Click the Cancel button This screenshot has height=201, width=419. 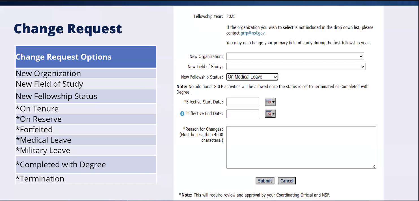[x=287, y=181]
